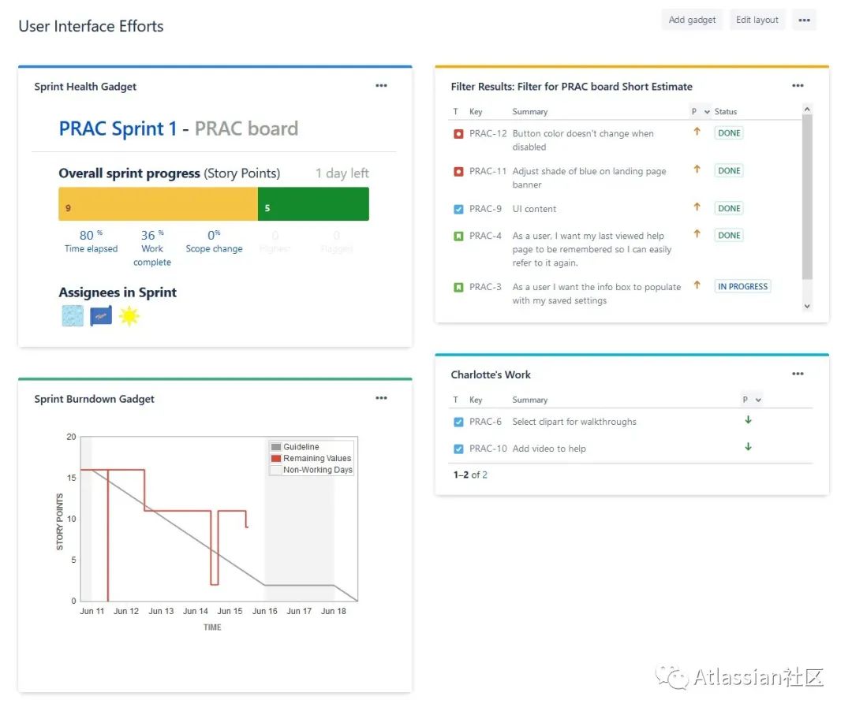
Task: Sort Charlotte's Work by priority column
Action: click(x=752, y=400)
